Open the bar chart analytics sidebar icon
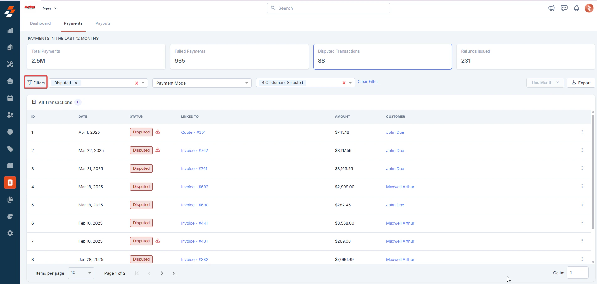Screen dimensions: 597x284 10,30
